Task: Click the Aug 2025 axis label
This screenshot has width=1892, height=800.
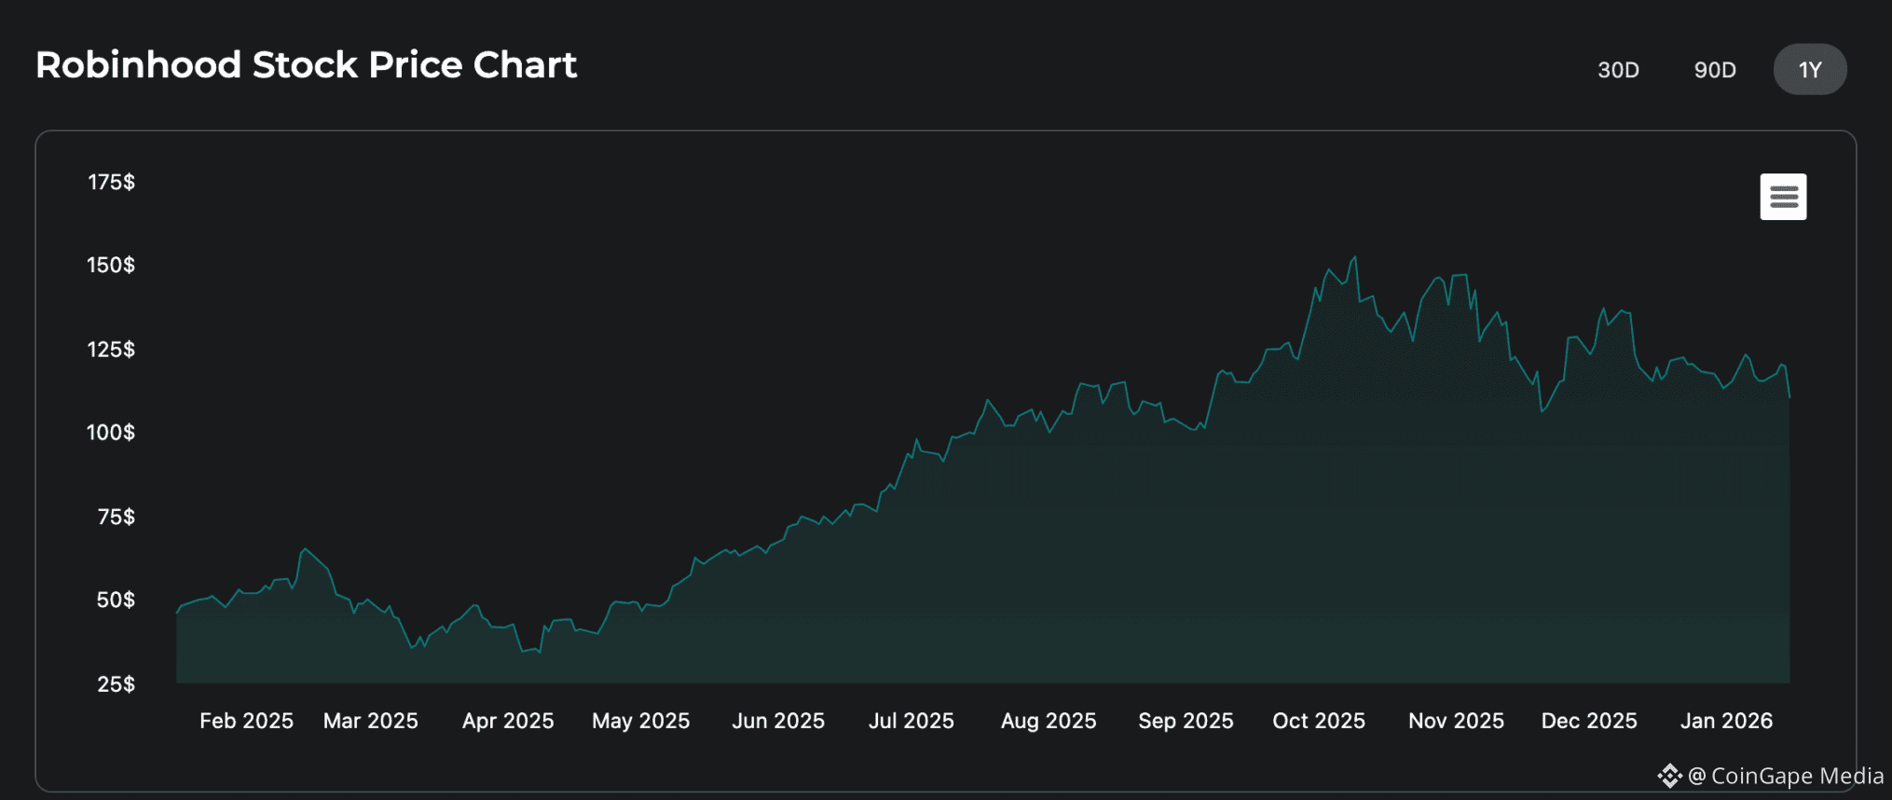Action: tap(1049, 721)
